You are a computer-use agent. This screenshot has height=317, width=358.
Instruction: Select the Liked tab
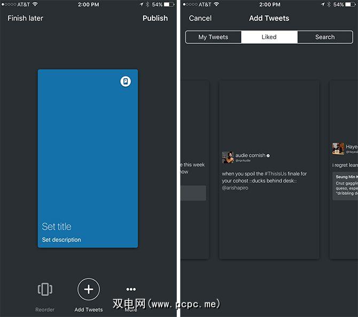[269, 37]
